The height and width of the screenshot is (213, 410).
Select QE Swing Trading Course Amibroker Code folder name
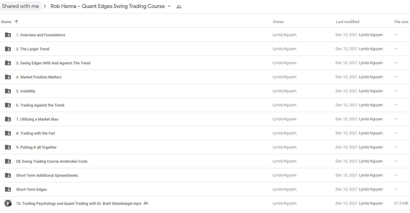pos(52,161)
